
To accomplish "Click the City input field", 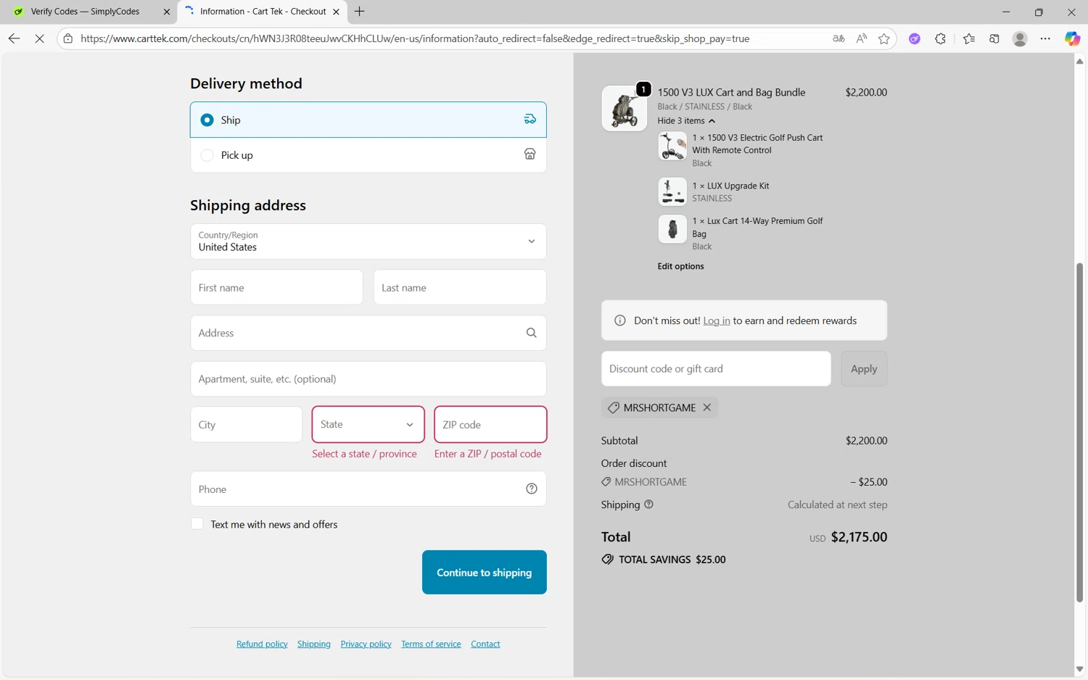I will click(246, 424).
